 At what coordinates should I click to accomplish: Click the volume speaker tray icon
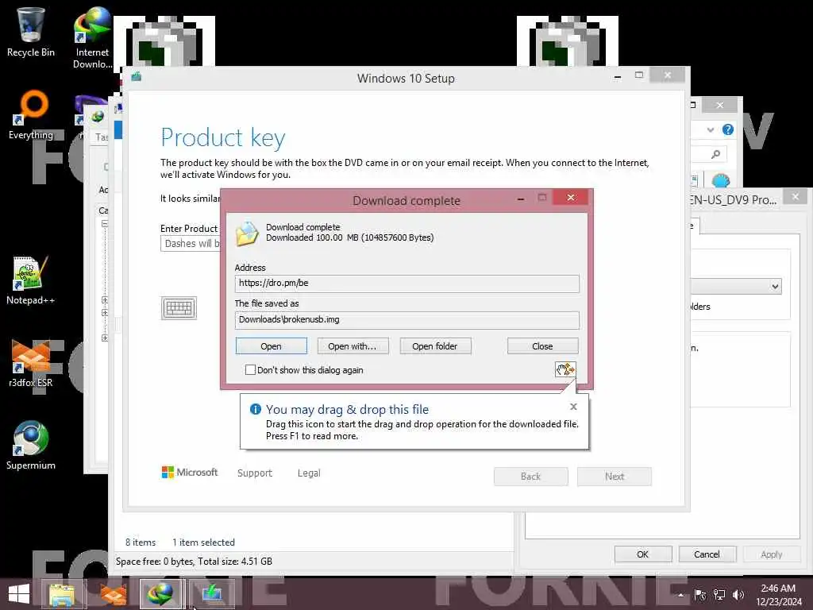click(738, 595)
